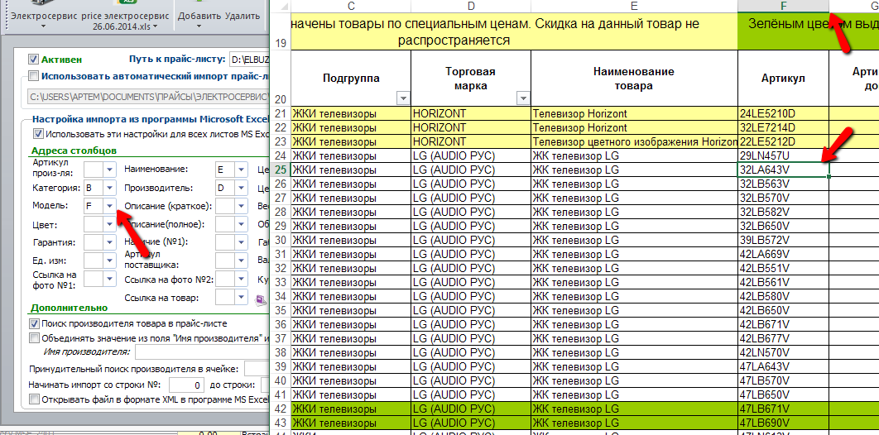879x435 pixels.
Task: Click the Путь к прайс-листу path field
Action: pos(249,59)
